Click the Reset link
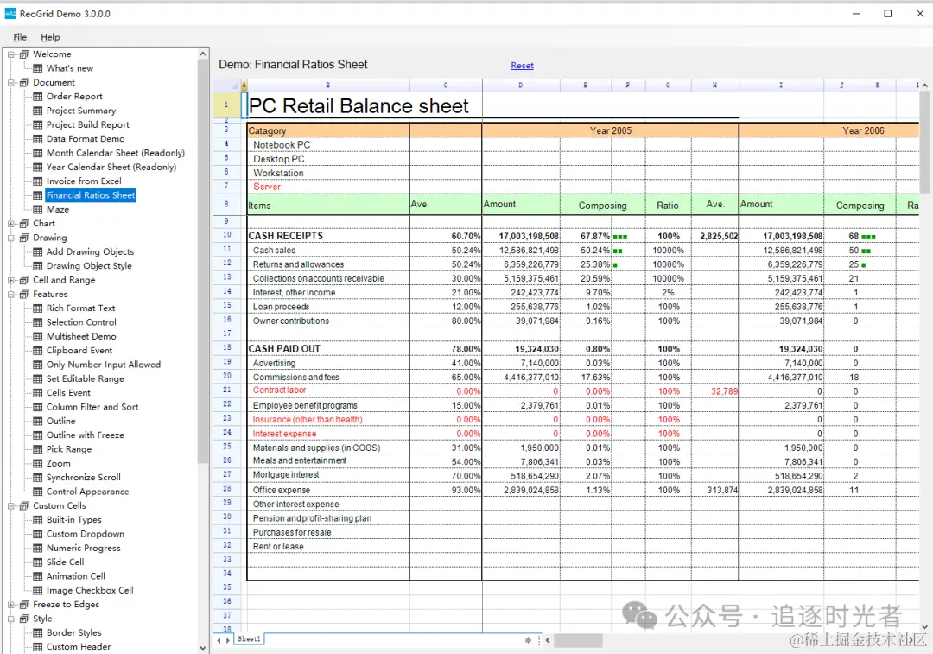The height and width of the screenshot is (654, 933). pyautogui.click(x=522, y=66)
